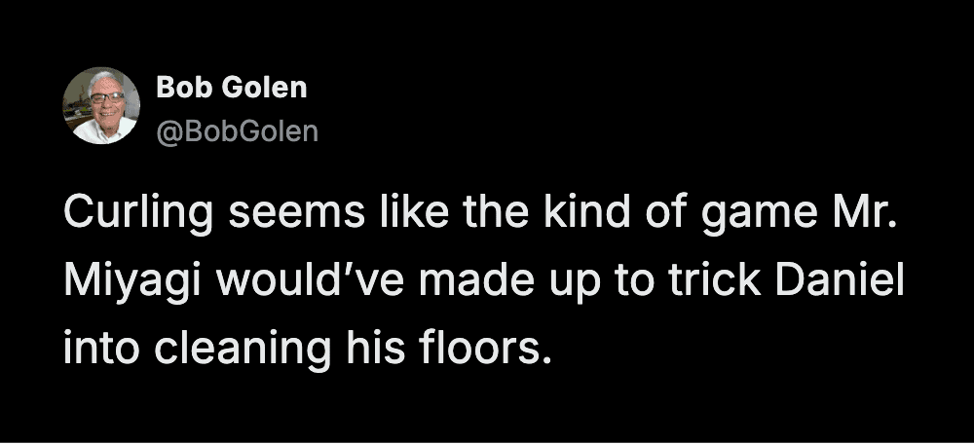Click the @BobGolen handle
974x444 pixels.
tap(237, 130)
